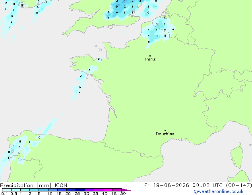Click the '20' legend scale value
The width and height of the screenshot is (252, 195).
(x=68, y=193)
